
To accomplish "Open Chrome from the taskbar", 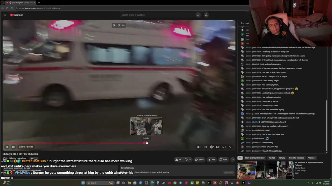I will [x=175, y=183].
